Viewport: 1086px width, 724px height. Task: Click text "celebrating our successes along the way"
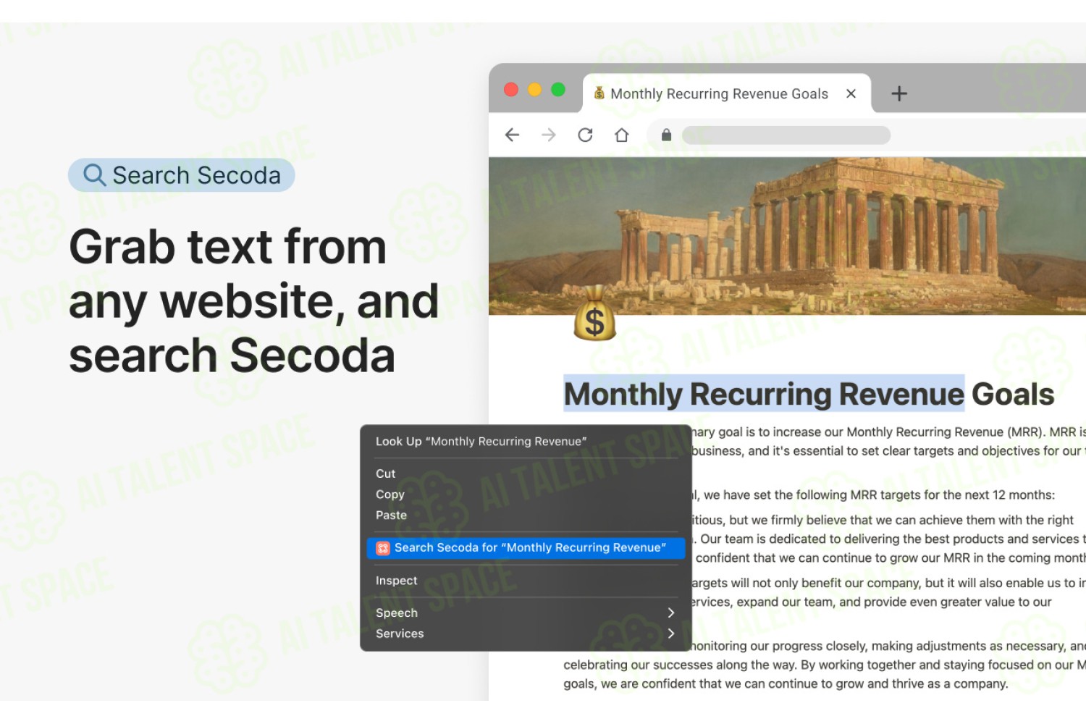click(x=679, y=665)
